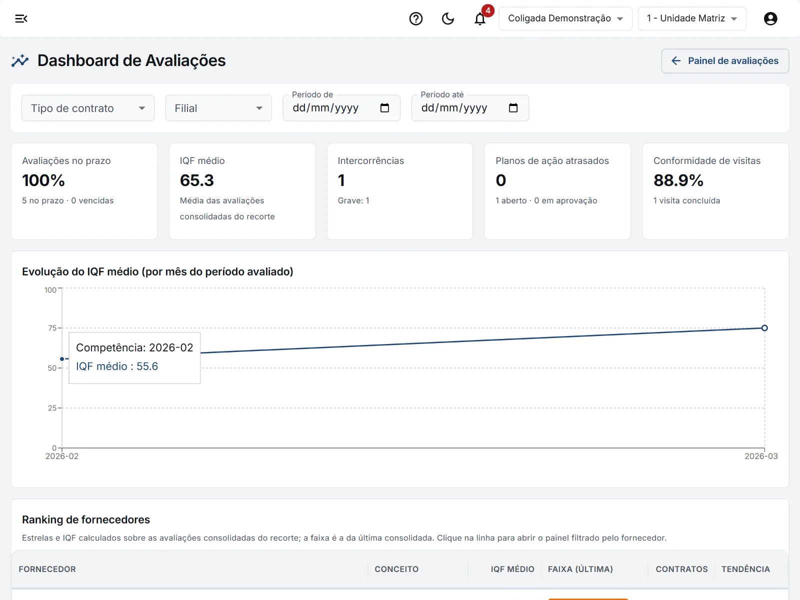Viewport: 800px width, 600px height.
Task: Select the 2026-03 data point on chart
Action: [764, 328]
